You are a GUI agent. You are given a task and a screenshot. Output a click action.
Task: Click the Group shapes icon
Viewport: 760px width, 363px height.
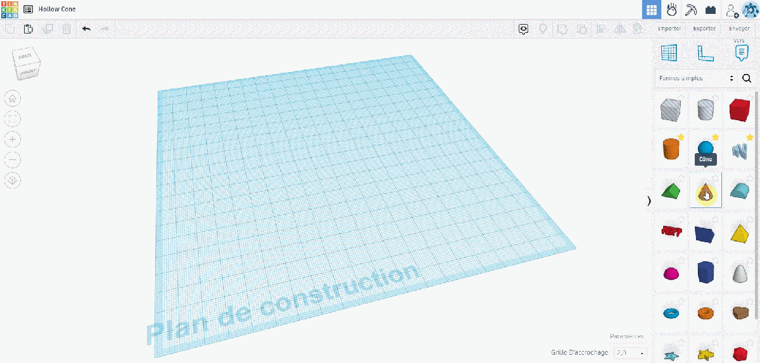[562, 28]
